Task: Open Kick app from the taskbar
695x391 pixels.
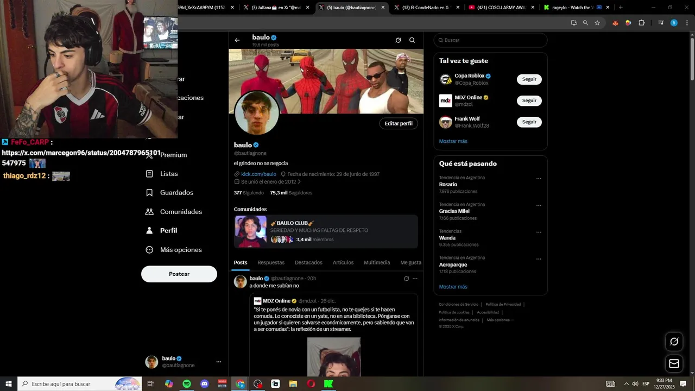Action: point(328,384)
